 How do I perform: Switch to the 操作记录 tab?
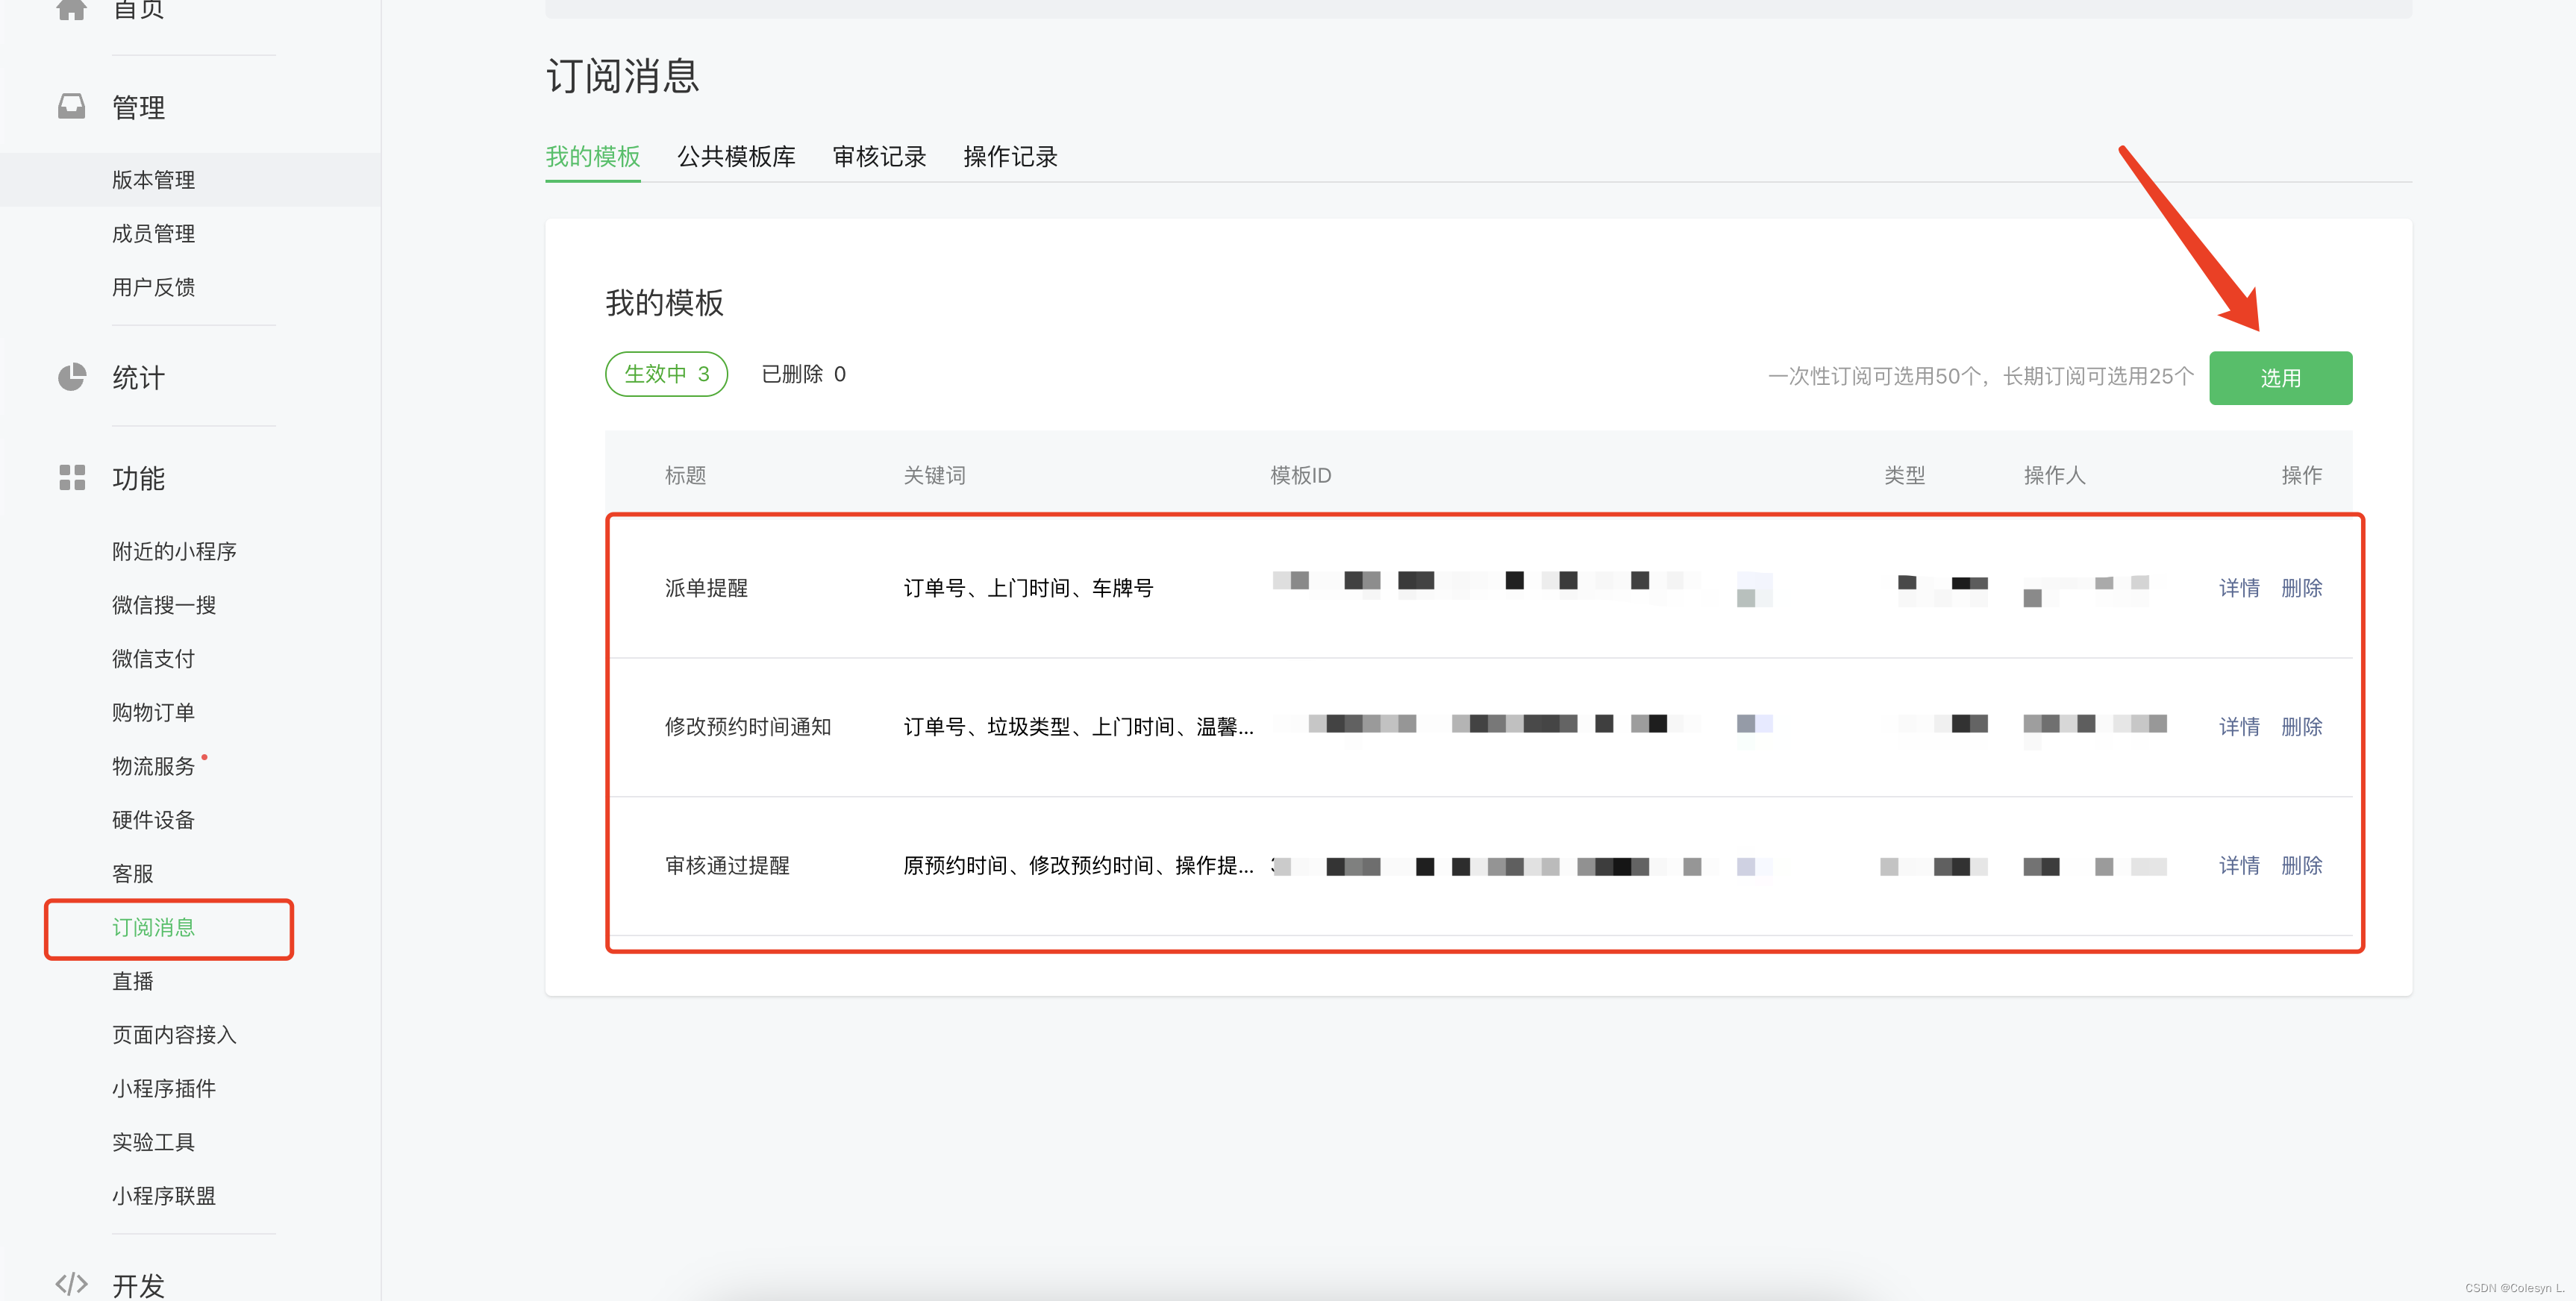tap(1010, 157)
